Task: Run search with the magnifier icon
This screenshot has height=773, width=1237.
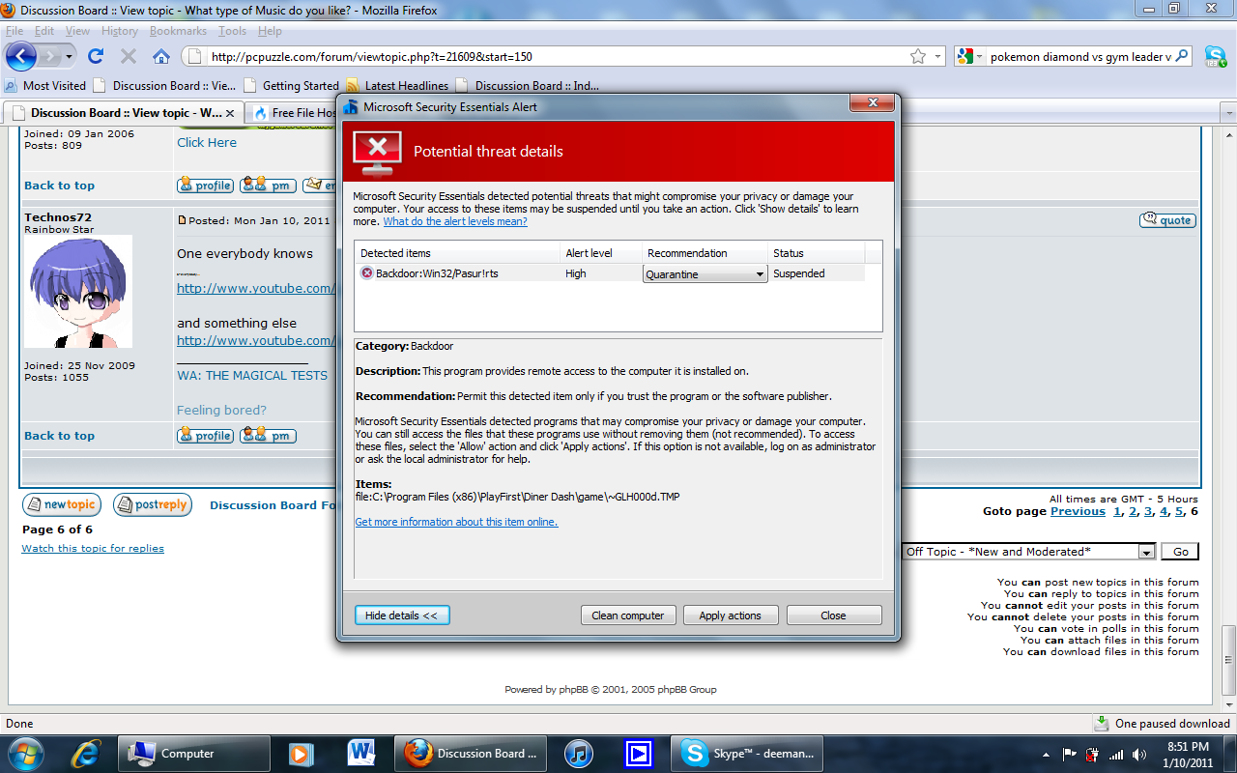Action: click(x=1183, y=57)
